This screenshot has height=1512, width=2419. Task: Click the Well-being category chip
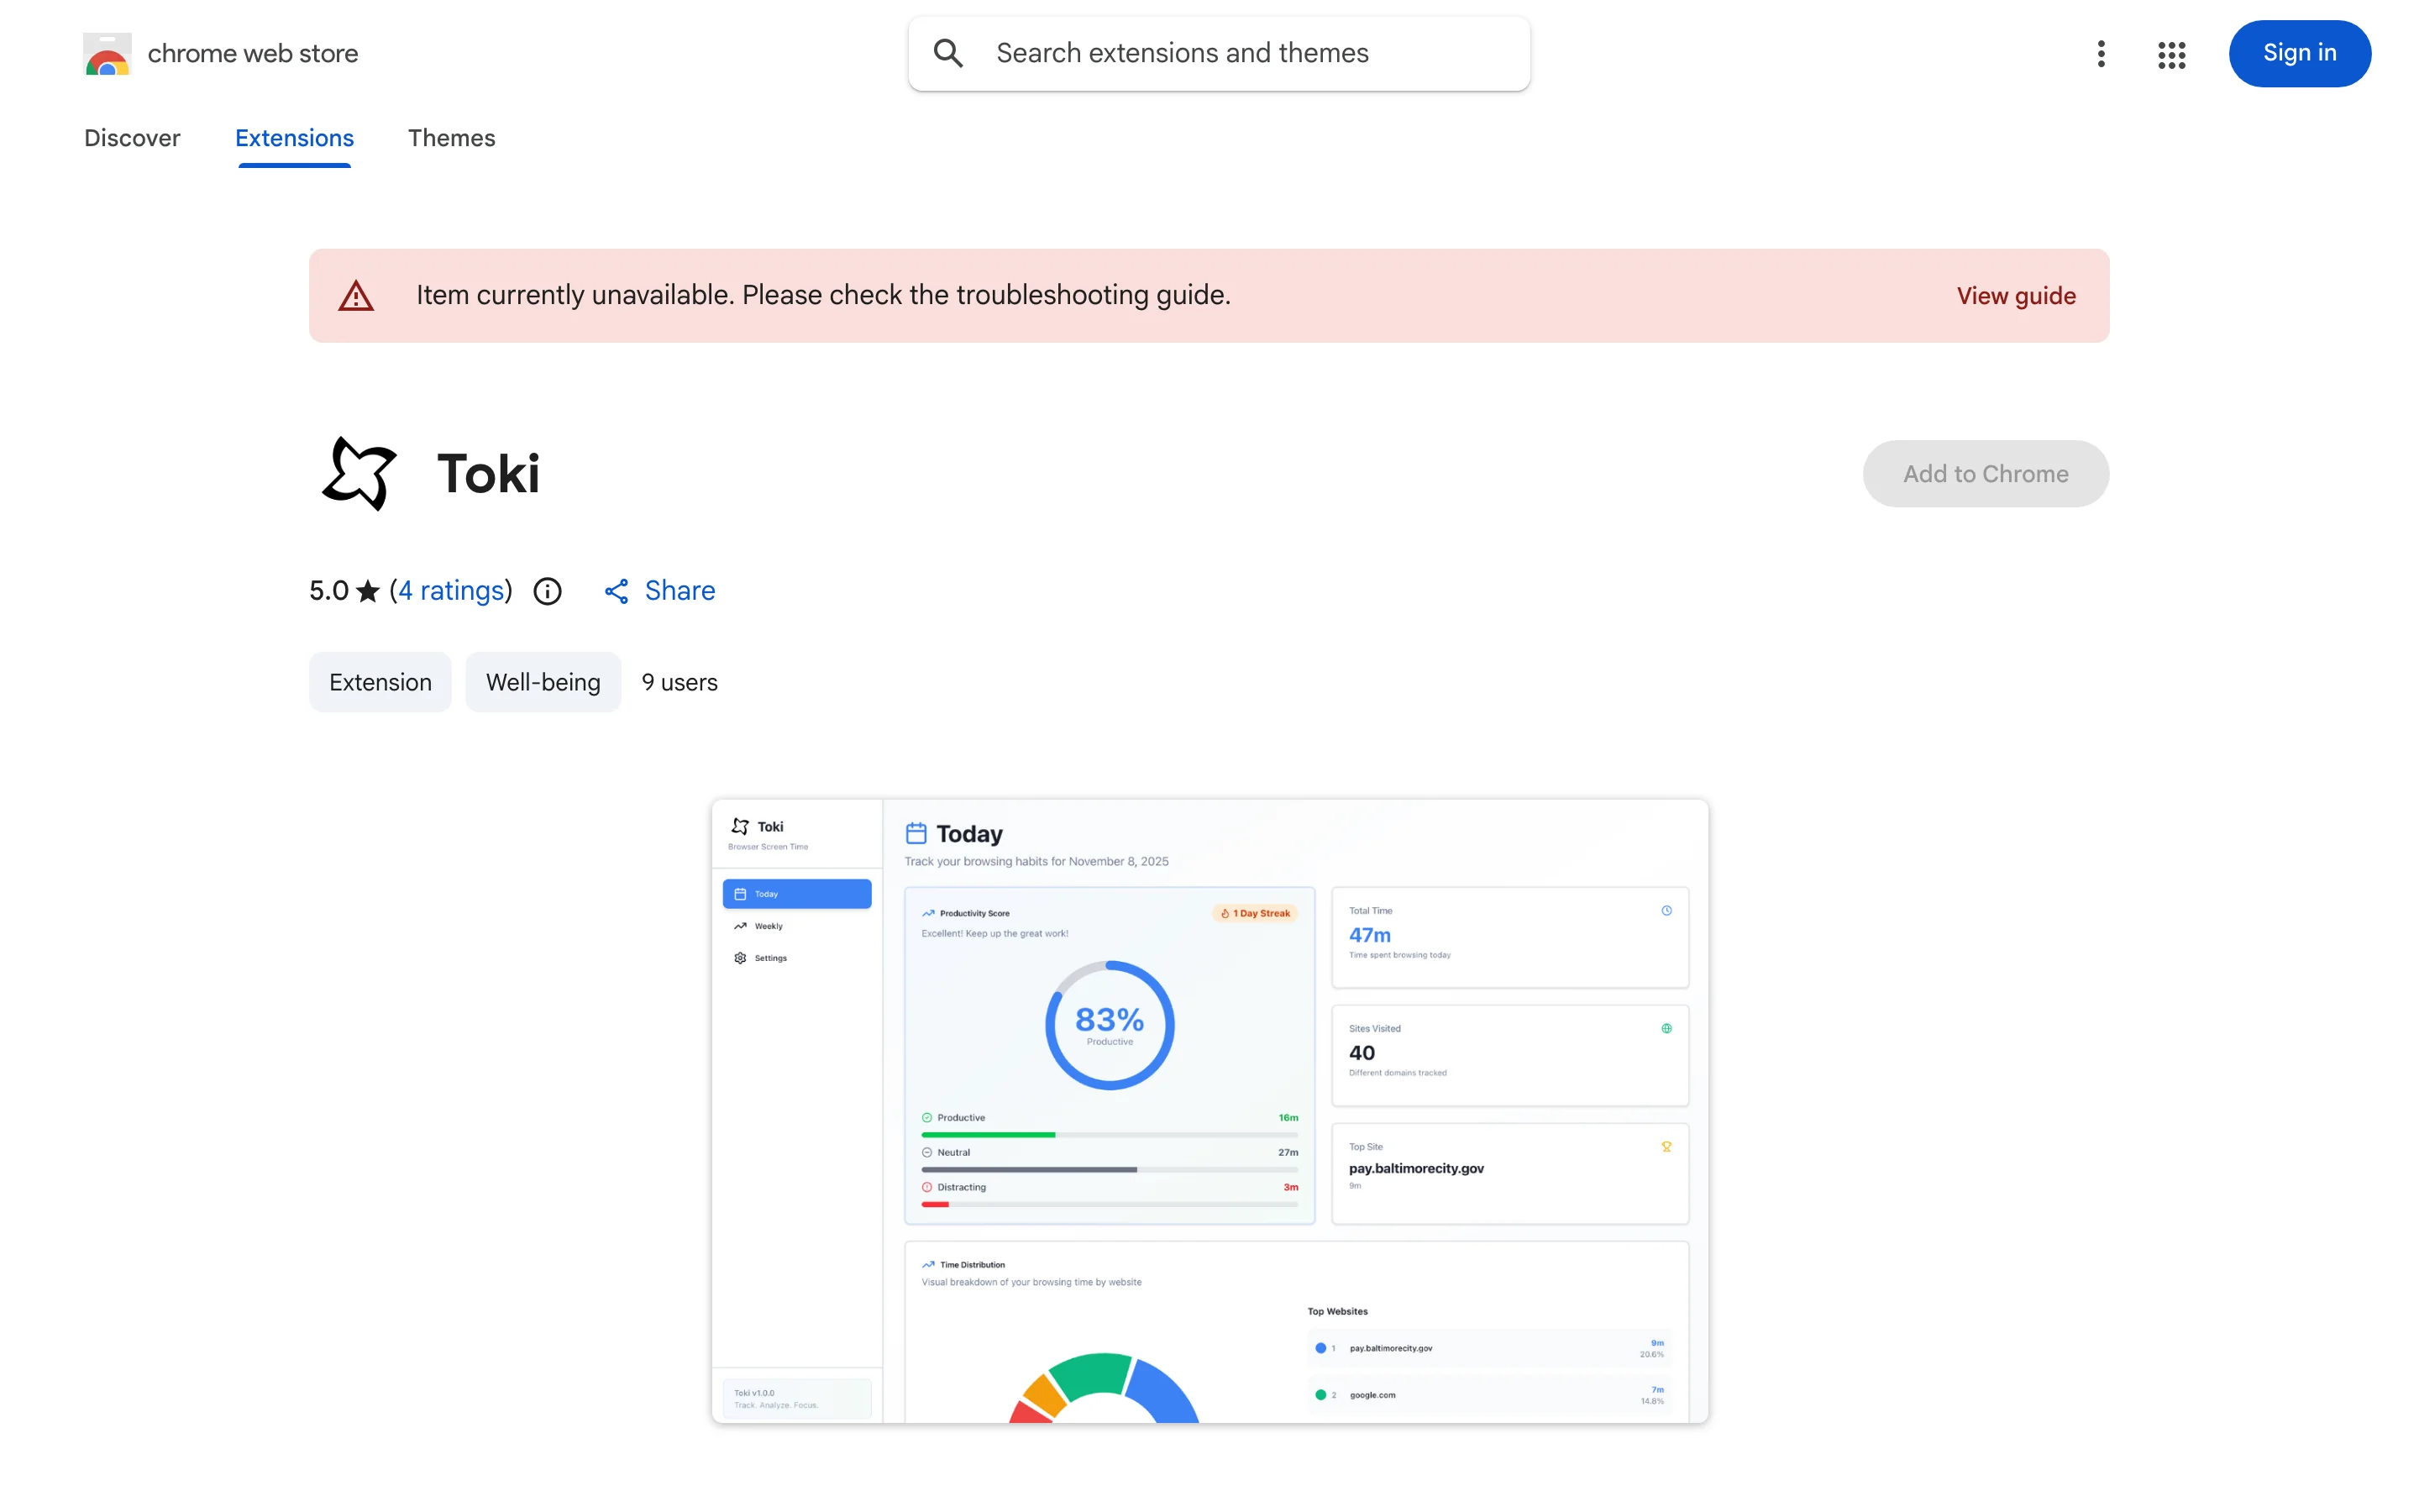(x=543, y=682)
